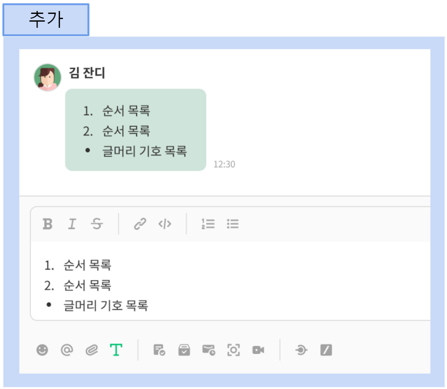Viewport: 447px width, 389px height.
Task: Toggle italic text formatting
Action: click(x=72, y=224)
